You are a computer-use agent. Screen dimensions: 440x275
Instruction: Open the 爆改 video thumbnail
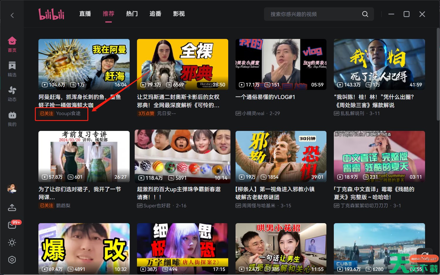(x=84, y=249)
